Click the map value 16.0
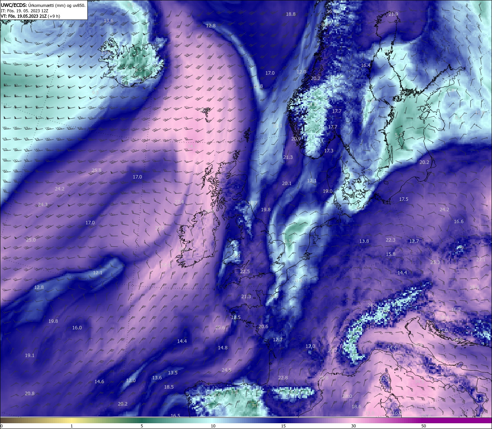The image size is (492, 429). (77, 328)
